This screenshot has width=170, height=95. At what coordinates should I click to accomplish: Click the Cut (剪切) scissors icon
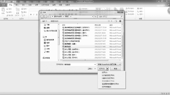(x=7, y=9)
